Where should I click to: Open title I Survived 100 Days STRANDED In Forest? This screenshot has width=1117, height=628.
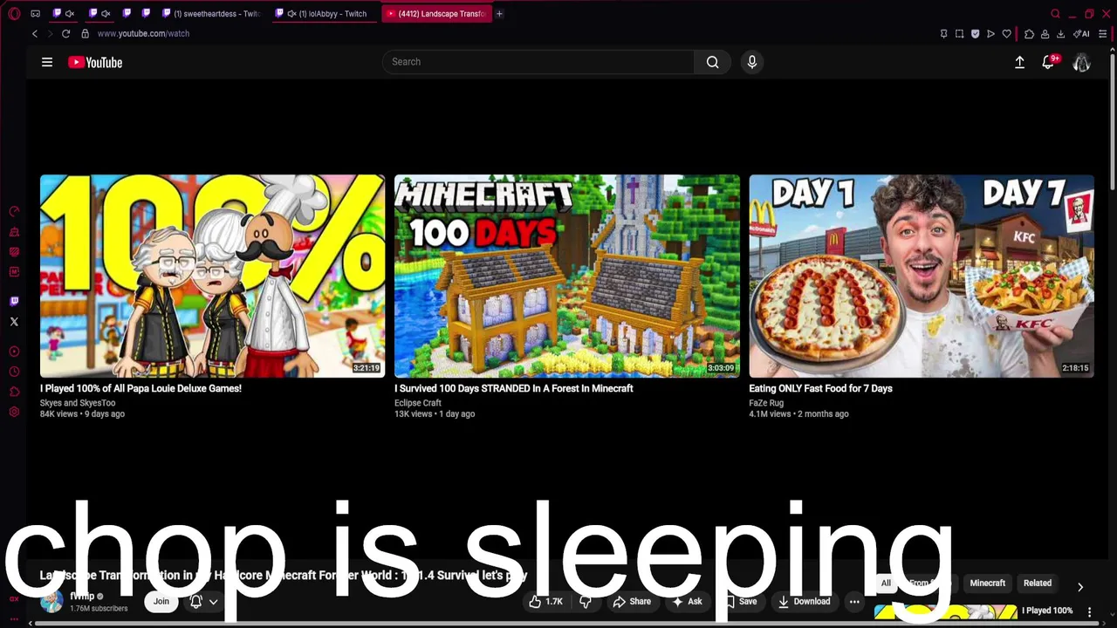pyautogui.click(x=514, y=388)
